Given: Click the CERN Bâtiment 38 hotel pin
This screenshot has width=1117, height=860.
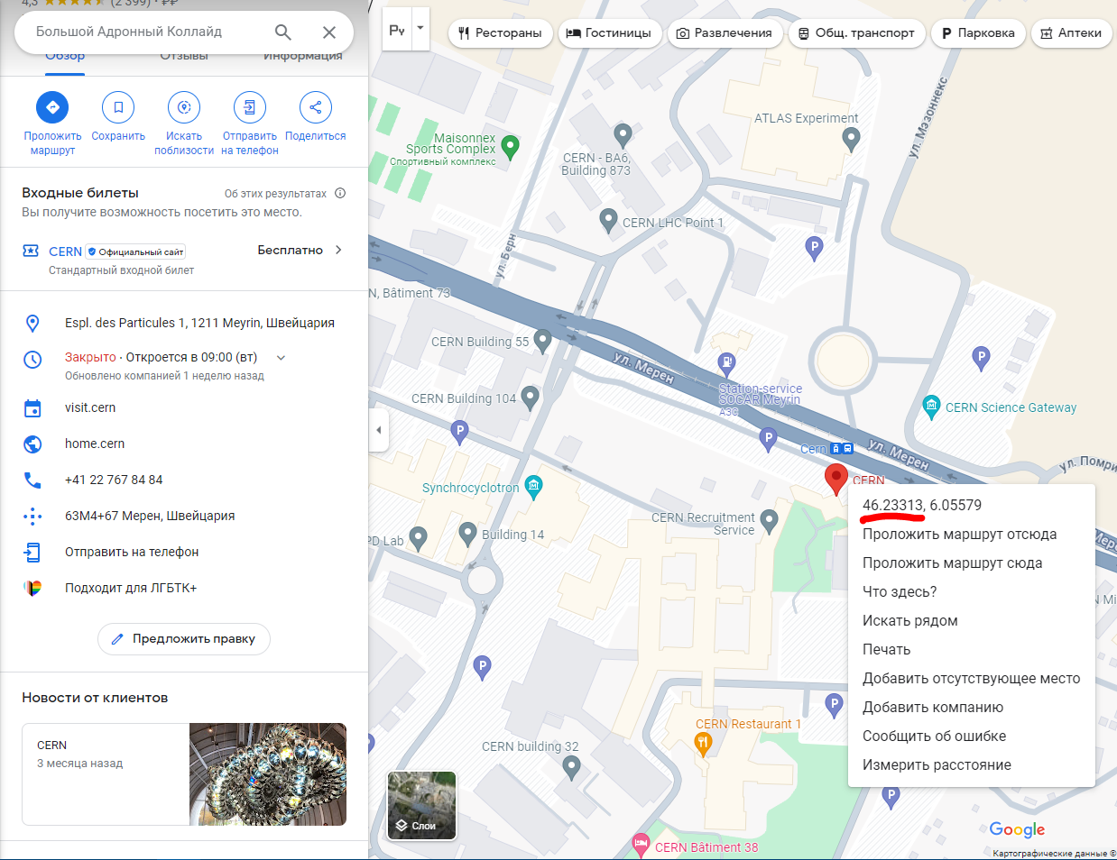Looking at the screenshot, I should coord(641,846).
